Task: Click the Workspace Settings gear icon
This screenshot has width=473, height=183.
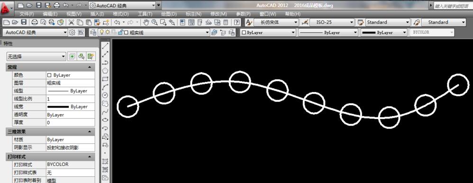Action: tap(72, 32)
